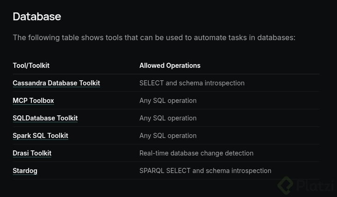Click 'Any SQL operation' in SQLDatabase Toolkit row
Screen dimensions: 337x197
tap(168, 118)
